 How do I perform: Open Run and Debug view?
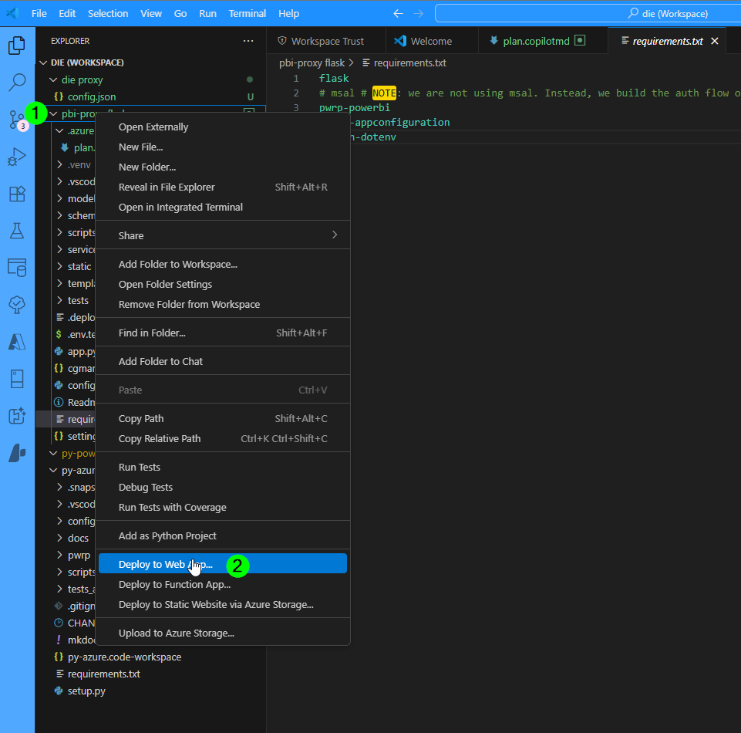17,157
